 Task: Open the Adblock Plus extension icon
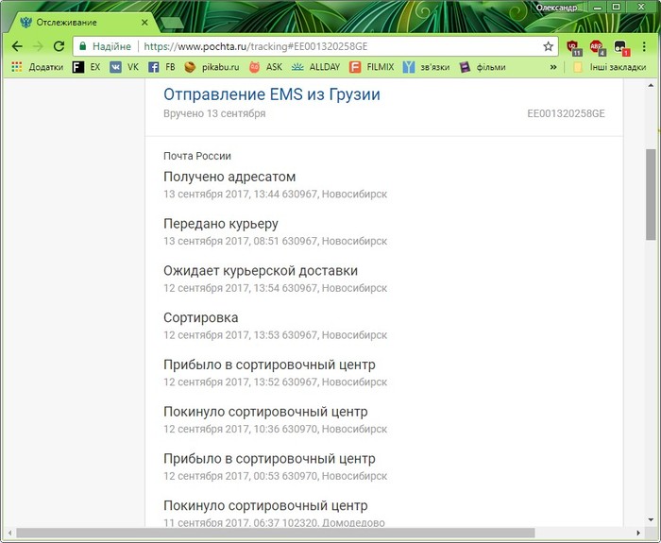597,46
